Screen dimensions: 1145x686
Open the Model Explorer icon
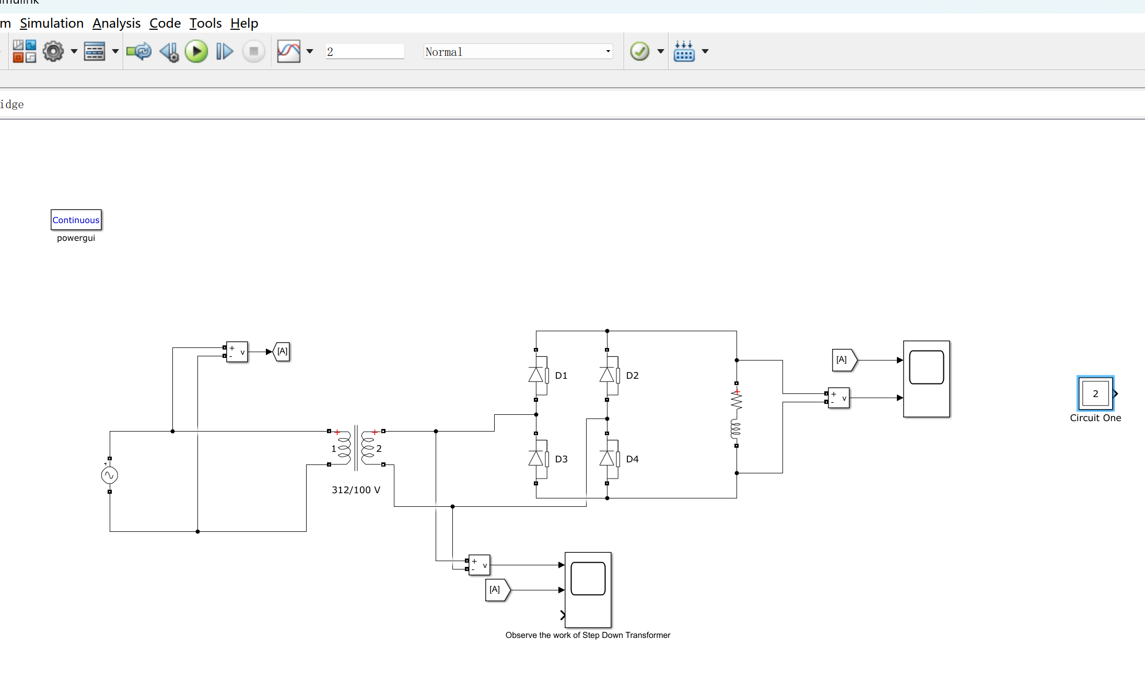pos(95,51)
